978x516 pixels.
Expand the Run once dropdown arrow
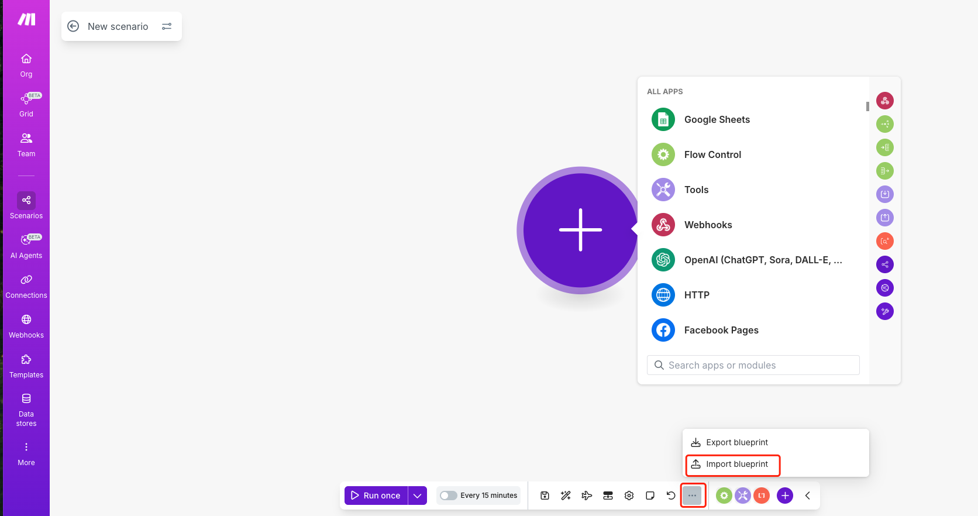[x=417, y=496]
